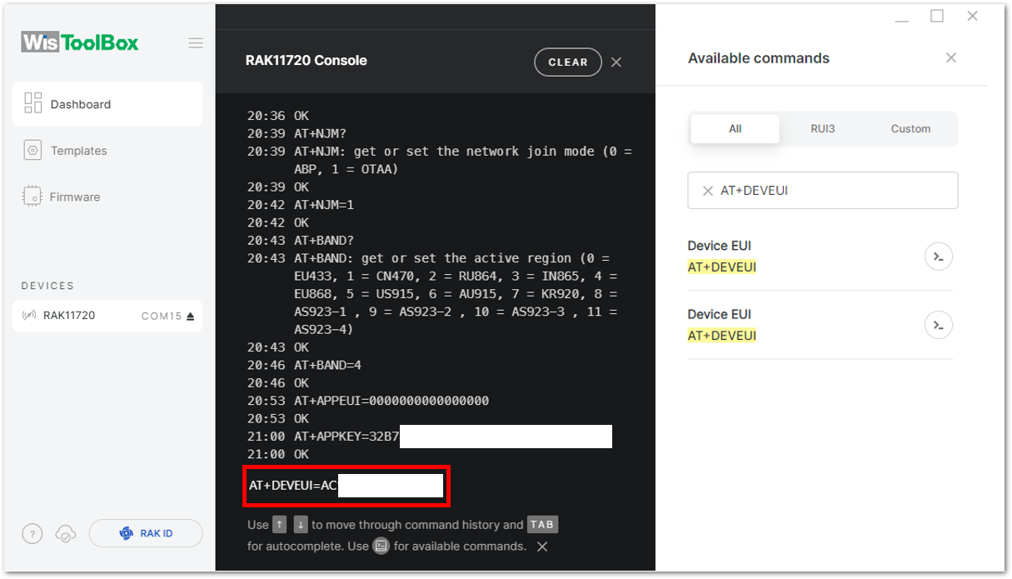
Task: Click the wireless signal icon beside RAK11720
Action: click(x=29, y=316)
